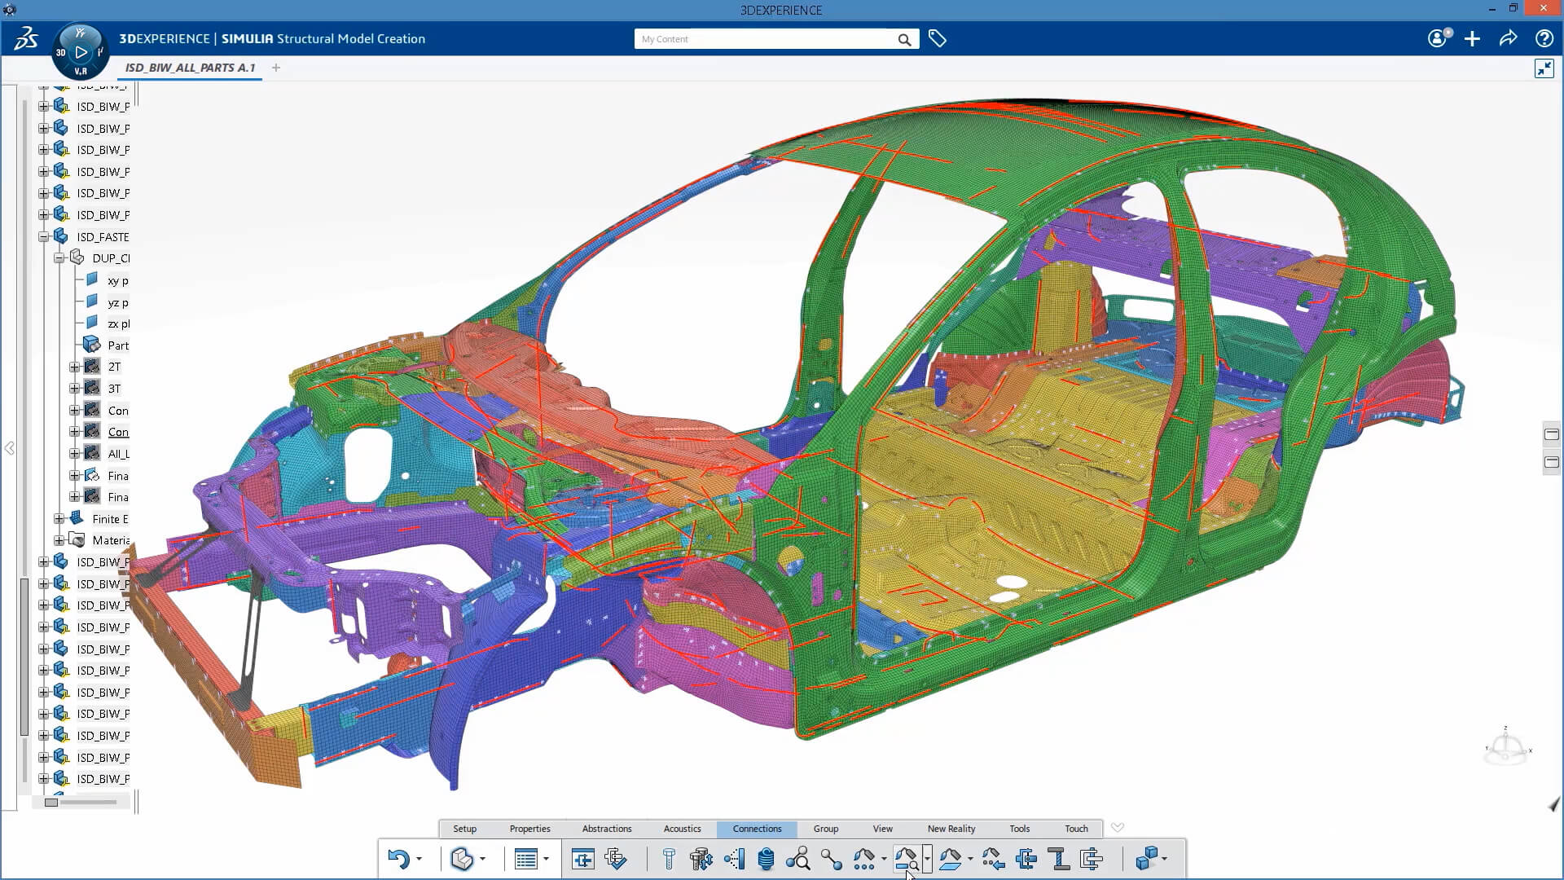Click the Connections tab in toolbar
The height and width of the screenshot is (880, 1564).
756,827
